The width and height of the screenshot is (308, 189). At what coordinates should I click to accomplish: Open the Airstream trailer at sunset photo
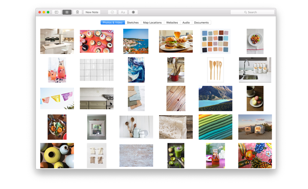point(255,127)
